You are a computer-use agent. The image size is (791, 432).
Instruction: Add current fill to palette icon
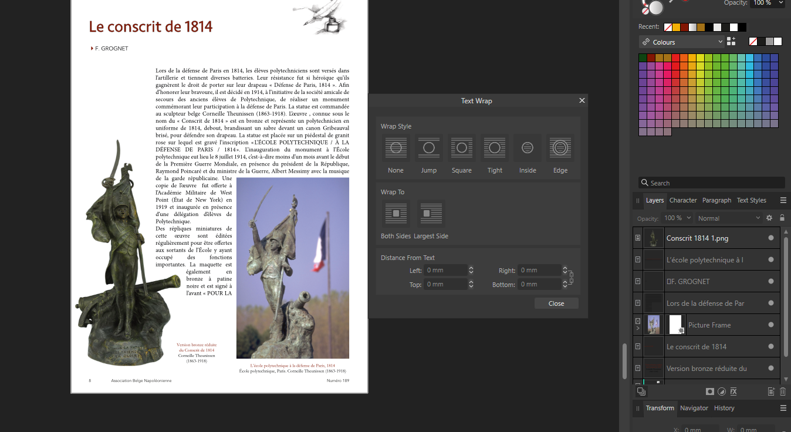(731, 42)
